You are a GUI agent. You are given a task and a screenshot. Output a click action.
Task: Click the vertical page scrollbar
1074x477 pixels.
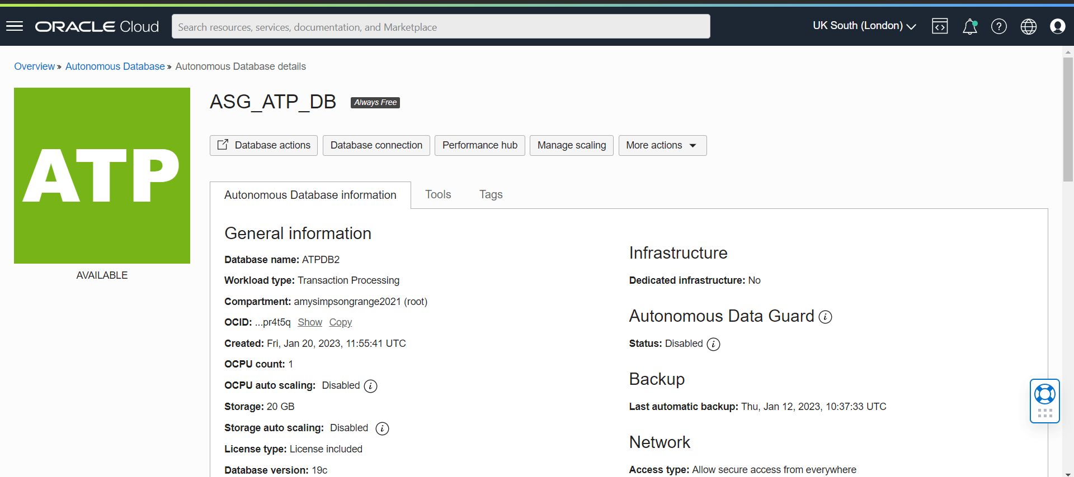point(1068,120)
